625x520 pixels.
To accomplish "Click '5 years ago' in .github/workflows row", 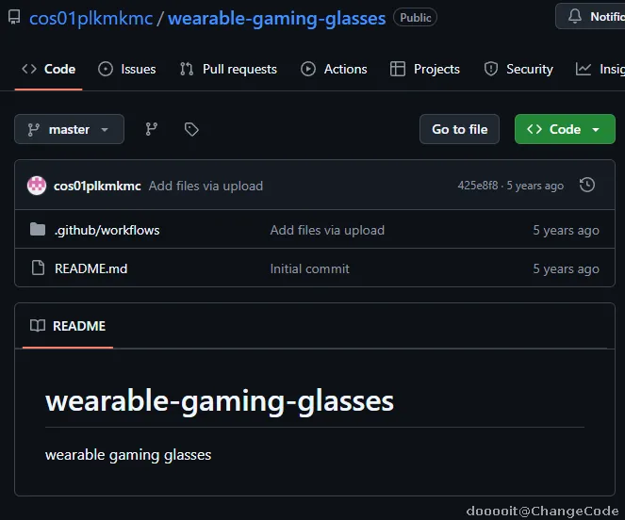I will (566, 230).
